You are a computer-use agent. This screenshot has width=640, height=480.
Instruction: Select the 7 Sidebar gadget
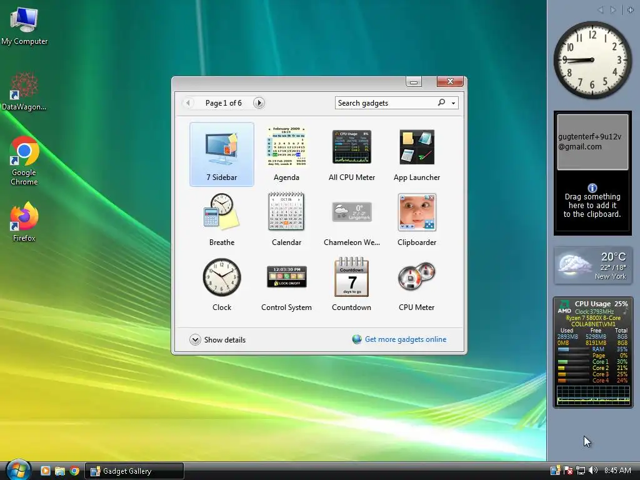(x=222, y=154)
